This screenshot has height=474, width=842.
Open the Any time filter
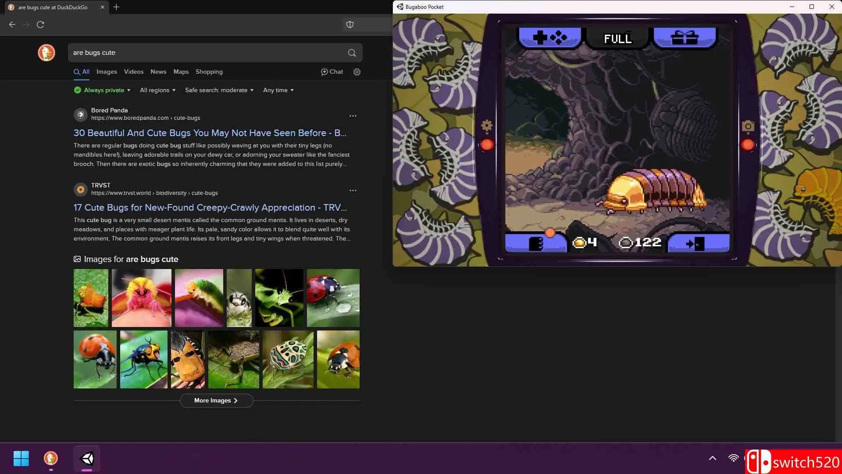coord(278,90)
